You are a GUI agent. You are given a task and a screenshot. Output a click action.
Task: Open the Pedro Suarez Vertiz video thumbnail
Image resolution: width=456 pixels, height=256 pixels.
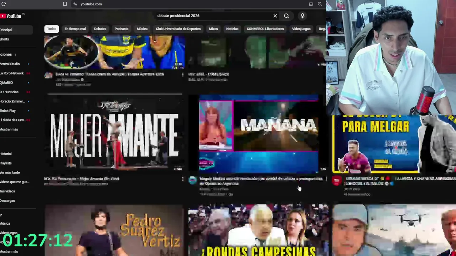pyautogui.click(x=114, y=230)
